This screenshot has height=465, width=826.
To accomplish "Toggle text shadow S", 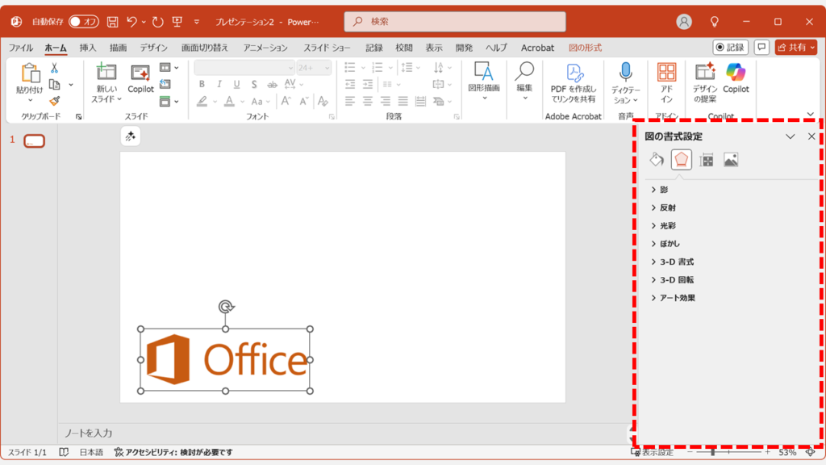I will point(254,84).
